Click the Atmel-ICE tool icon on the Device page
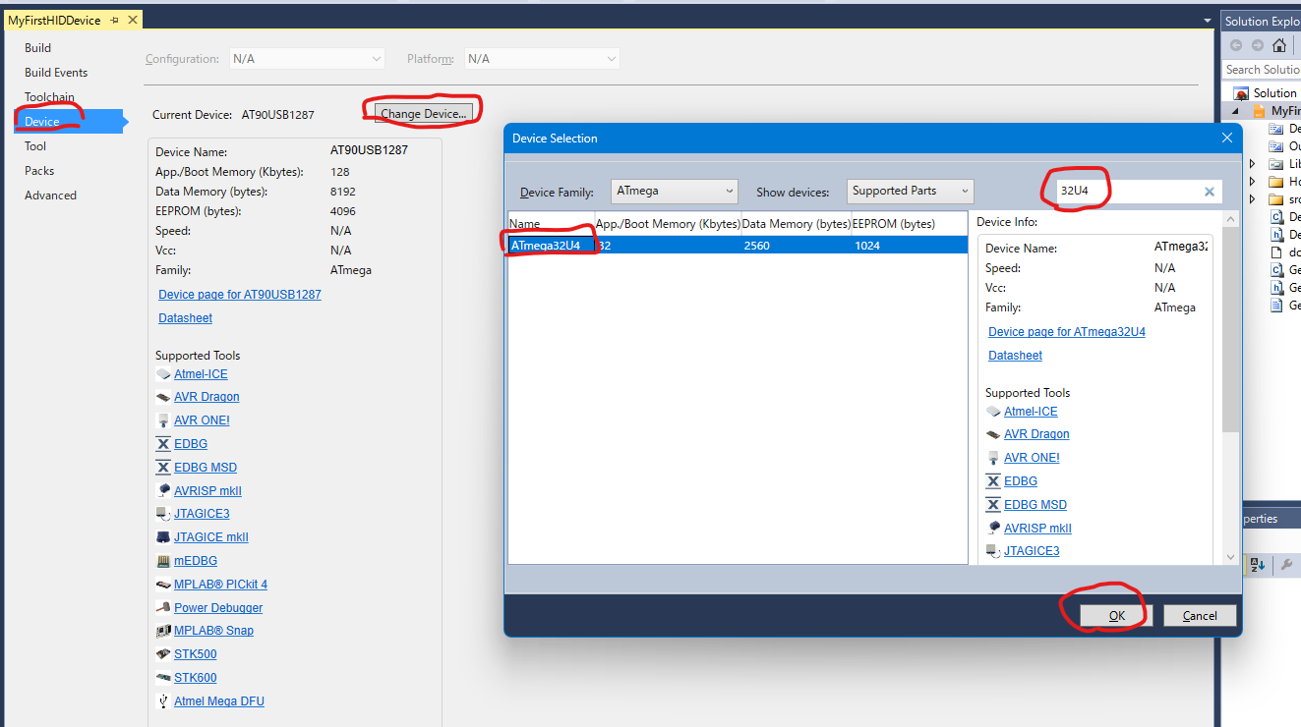1301x727 pixels. [163, 374]
